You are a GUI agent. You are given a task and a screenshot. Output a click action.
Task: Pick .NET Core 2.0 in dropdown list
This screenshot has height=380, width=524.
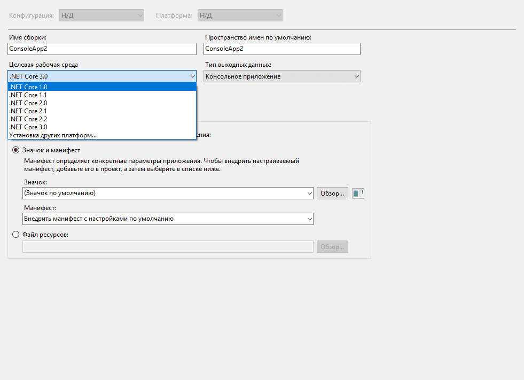pos(102,103)
